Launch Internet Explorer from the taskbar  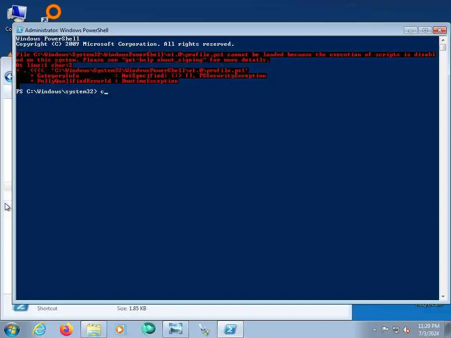(x=39, y=329)
